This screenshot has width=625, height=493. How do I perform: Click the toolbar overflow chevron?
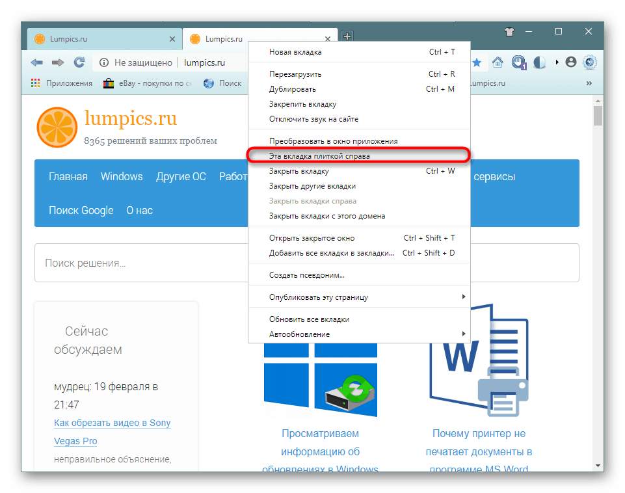(x=589, y=83)
